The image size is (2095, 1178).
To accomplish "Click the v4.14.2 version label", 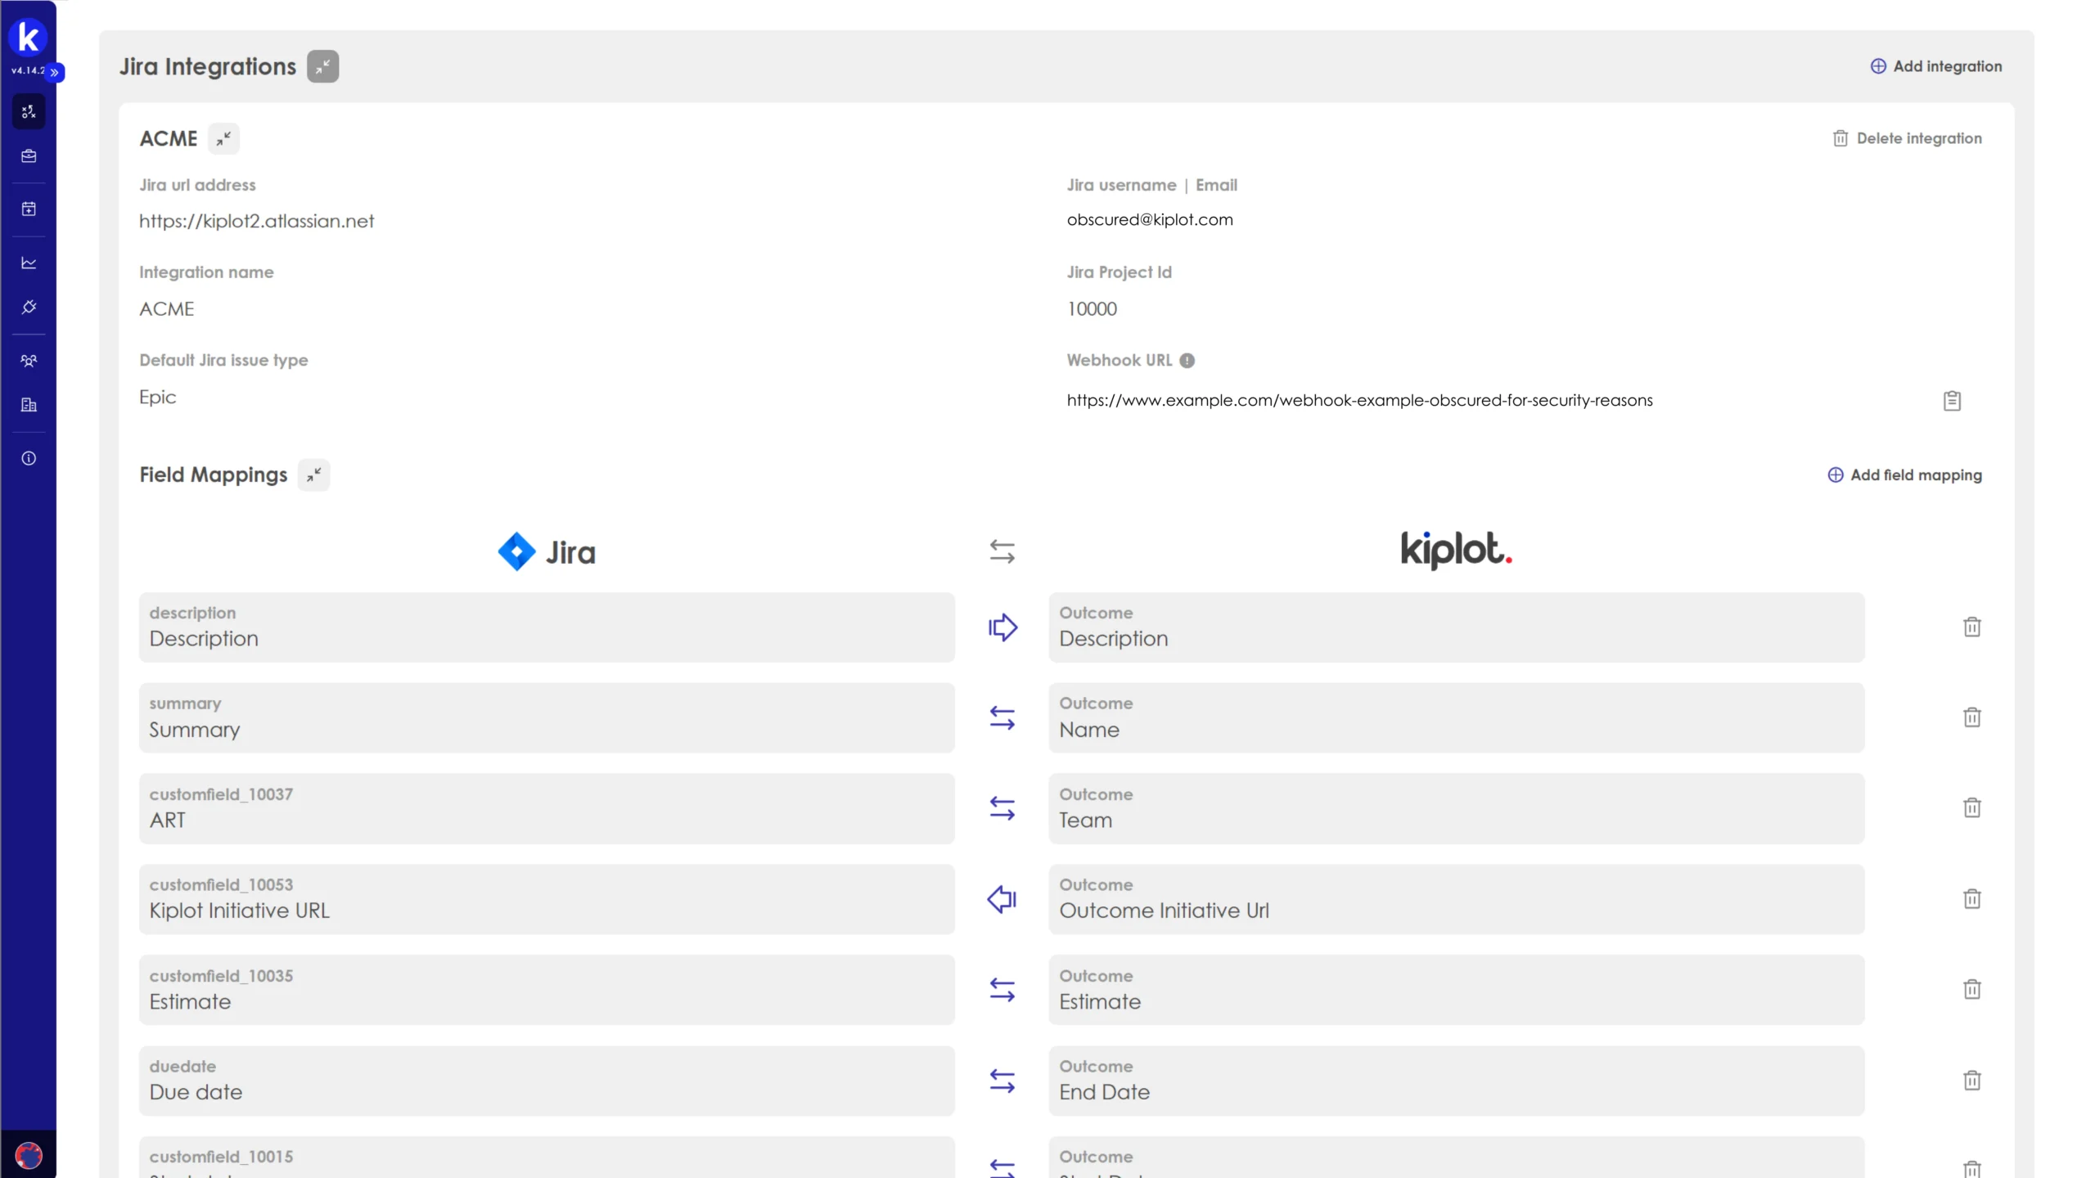I will 27,71.
